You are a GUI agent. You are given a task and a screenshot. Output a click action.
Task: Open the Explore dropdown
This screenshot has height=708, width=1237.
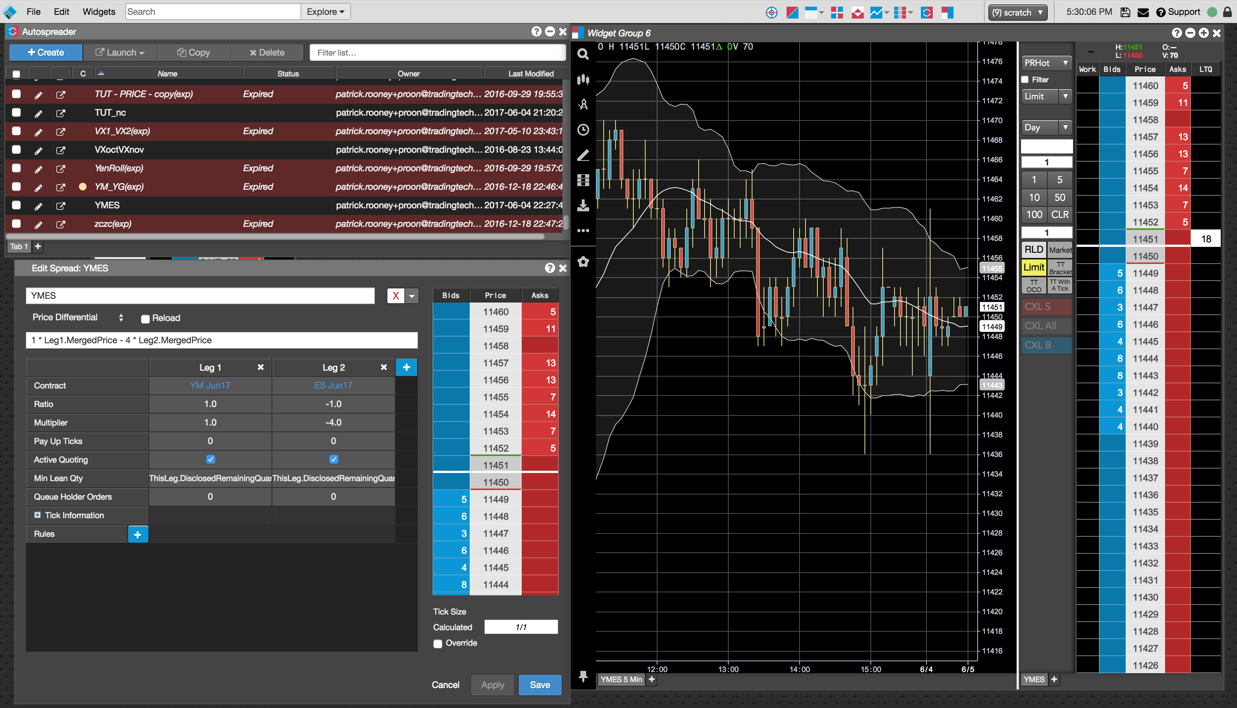point(325,11)
